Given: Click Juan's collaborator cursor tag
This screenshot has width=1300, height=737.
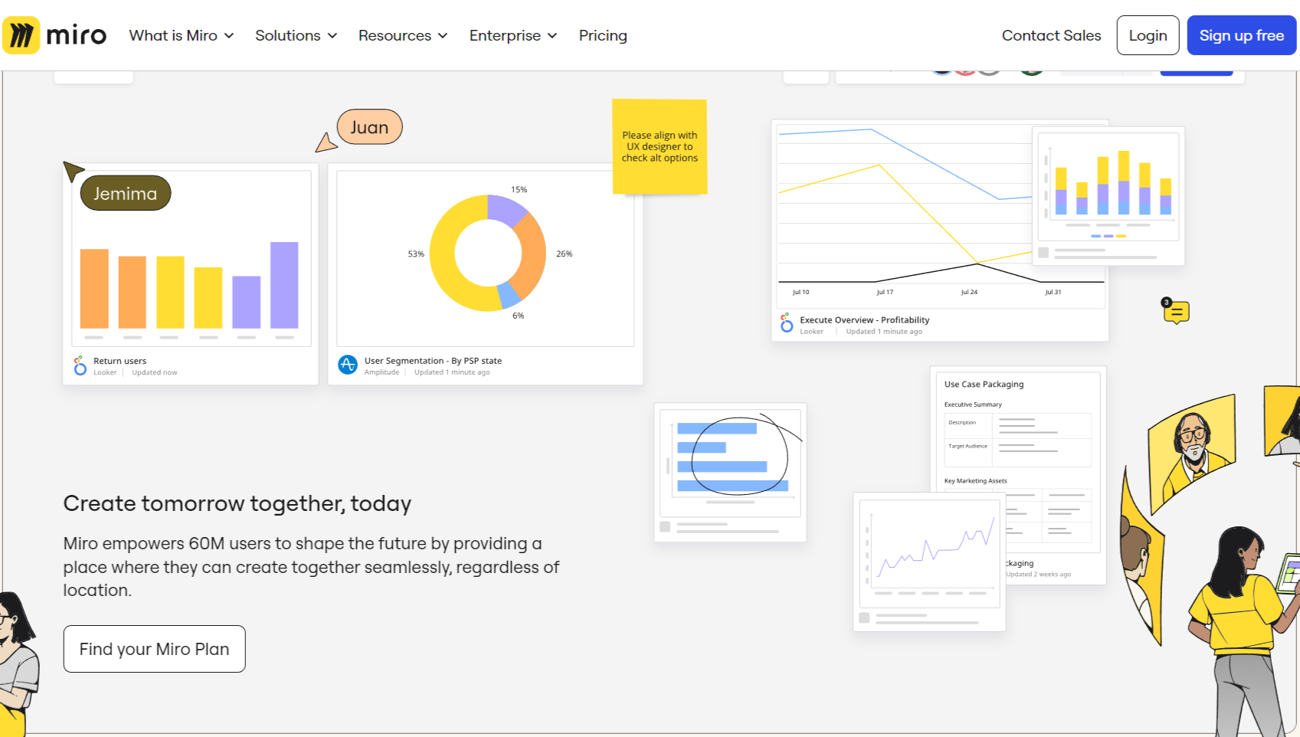Looking at the screenshot, I should click(x=369, y=127).
